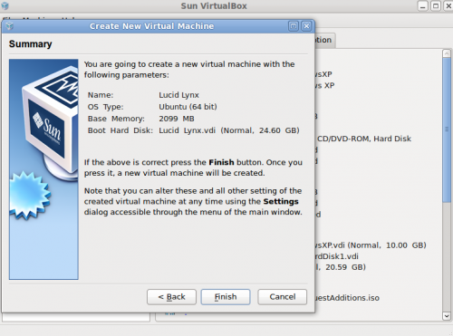Maximize the Sun VirtualBox main window
The height and width of the screenshot is (336, 453).
click(x=436, y=6)
